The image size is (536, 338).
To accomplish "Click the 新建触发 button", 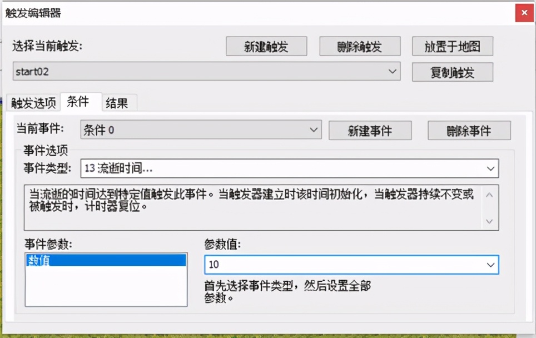I will pyautogui.click(x=266, y=46).
